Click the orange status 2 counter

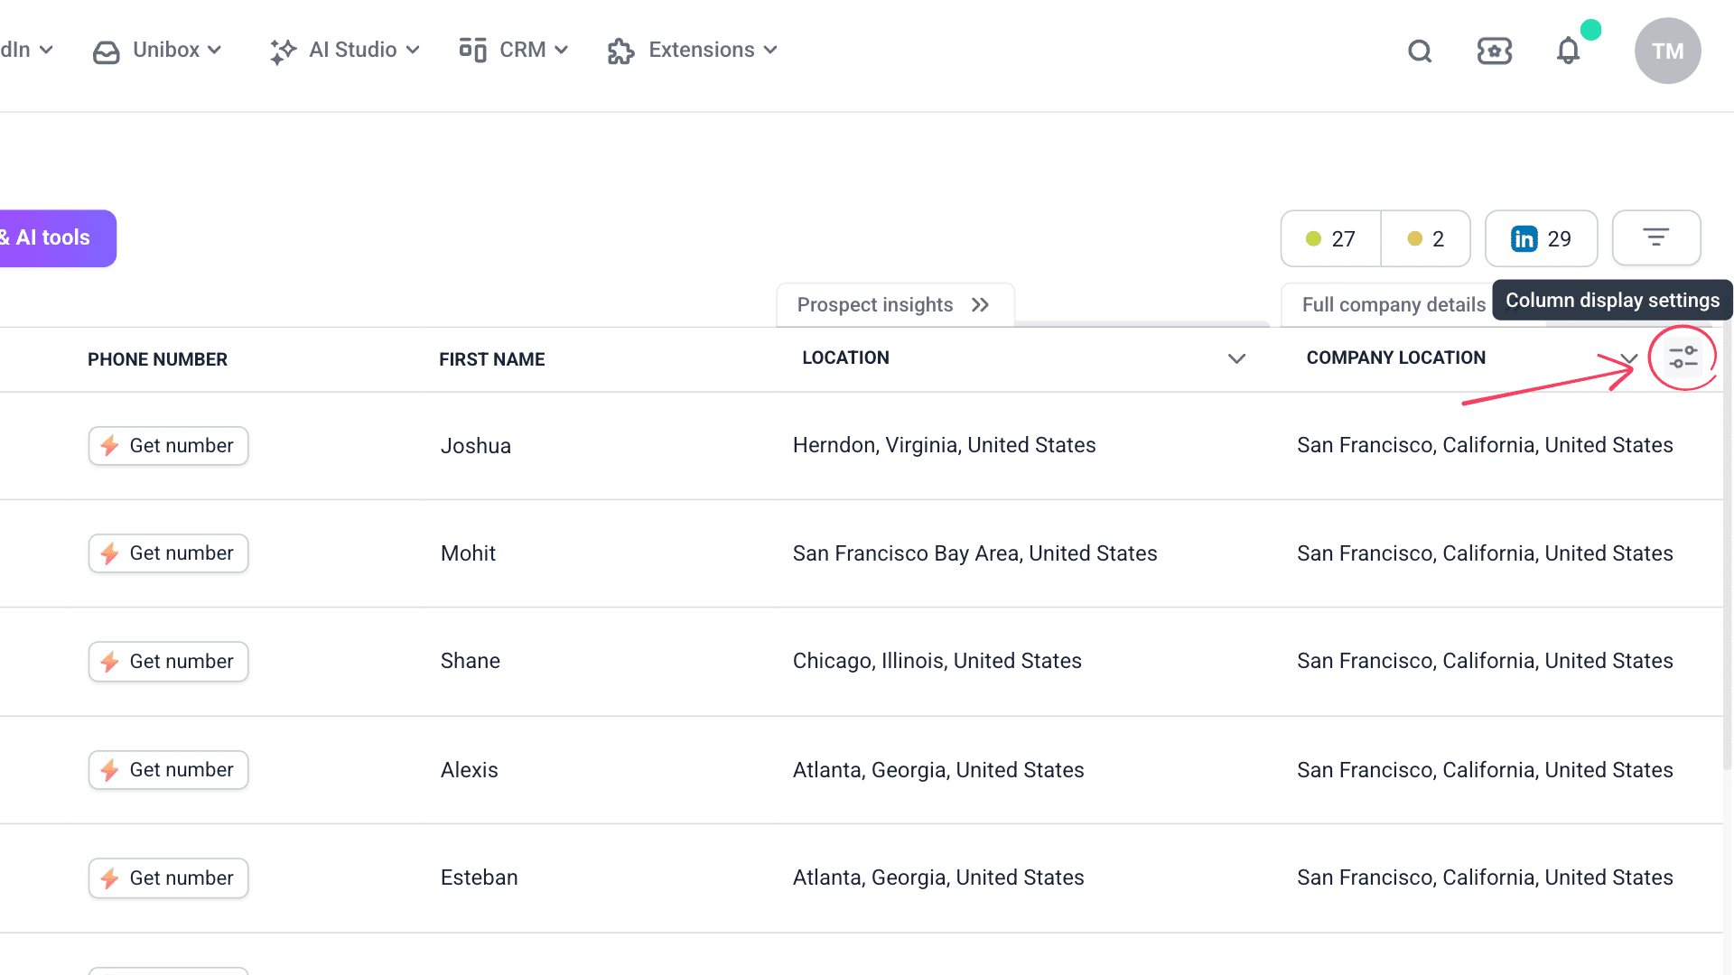(1425, 238)
